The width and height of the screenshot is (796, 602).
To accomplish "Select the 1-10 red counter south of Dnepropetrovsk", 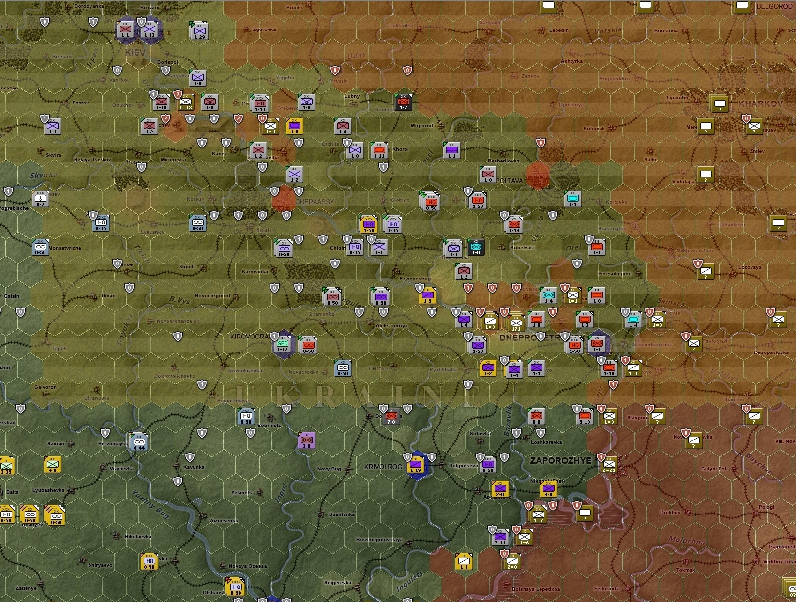I will 609,368.
